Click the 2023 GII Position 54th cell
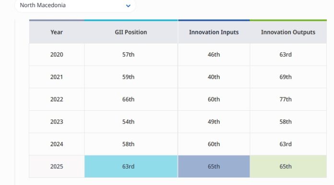This screenshot has width=334, height=185. pos(131,122)
